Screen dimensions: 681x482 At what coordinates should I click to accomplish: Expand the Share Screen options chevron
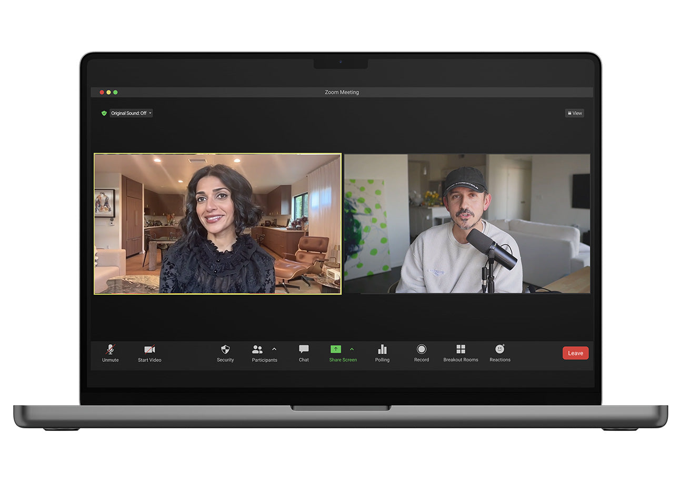tap(352, 349)
